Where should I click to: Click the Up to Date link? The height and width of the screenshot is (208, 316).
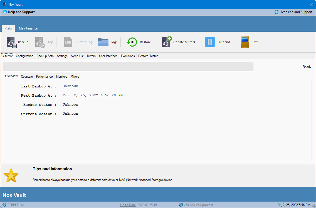tap(128, 205)
